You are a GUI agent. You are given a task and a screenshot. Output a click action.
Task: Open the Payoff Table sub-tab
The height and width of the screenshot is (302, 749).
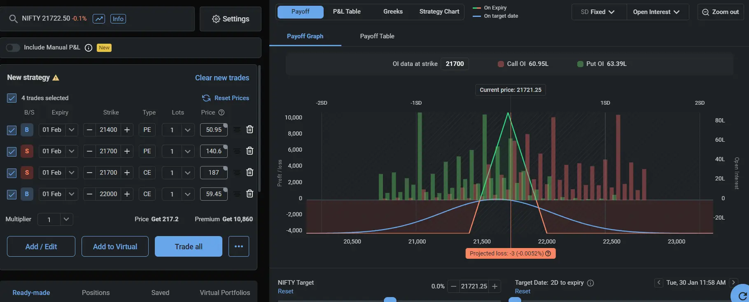tap(377, 36)
